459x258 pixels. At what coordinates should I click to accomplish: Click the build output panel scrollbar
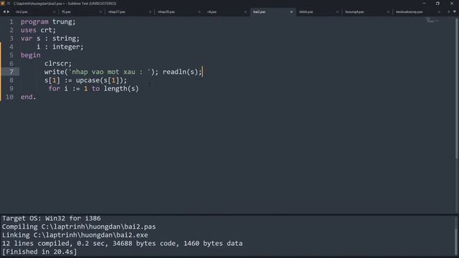[x=456, y=242]
